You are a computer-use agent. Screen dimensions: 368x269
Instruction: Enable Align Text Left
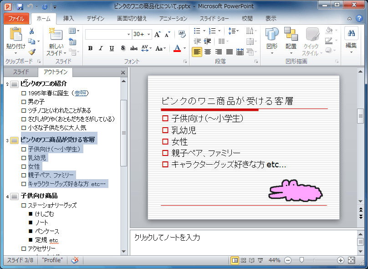[197, 52]
